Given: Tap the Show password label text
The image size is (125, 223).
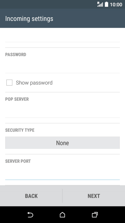Looking at the screenshot, I should point(34,83).
